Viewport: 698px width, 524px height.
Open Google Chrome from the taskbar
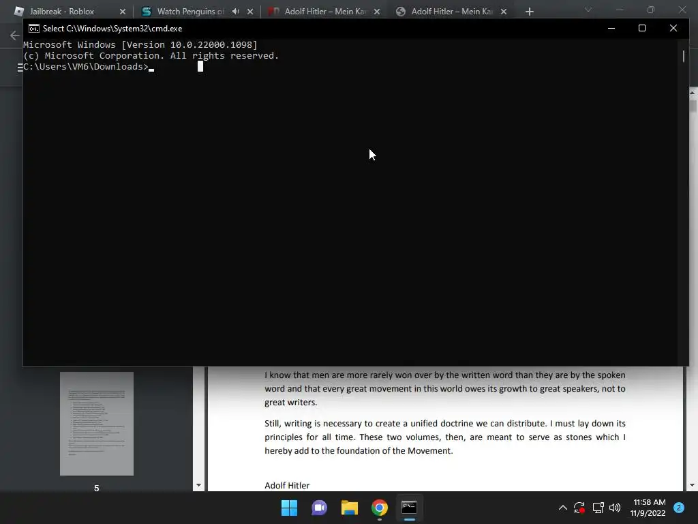click(x=379, y=508)
